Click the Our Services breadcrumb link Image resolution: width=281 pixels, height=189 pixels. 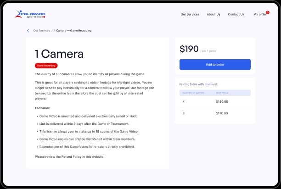point(41,31)
